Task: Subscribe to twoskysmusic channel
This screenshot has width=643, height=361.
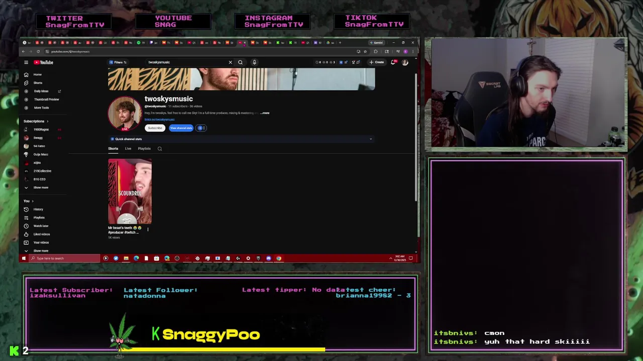Action: click(155, 128)
